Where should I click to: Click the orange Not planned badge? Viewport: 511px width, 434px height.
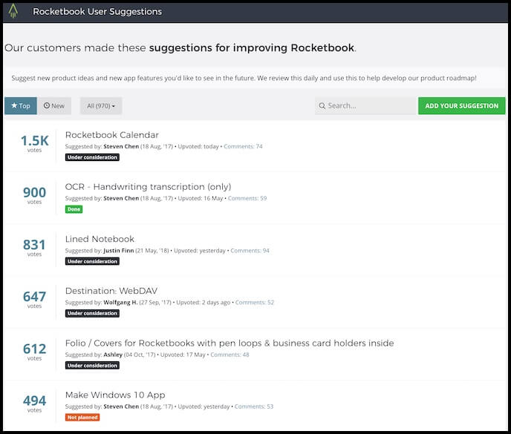82,417
